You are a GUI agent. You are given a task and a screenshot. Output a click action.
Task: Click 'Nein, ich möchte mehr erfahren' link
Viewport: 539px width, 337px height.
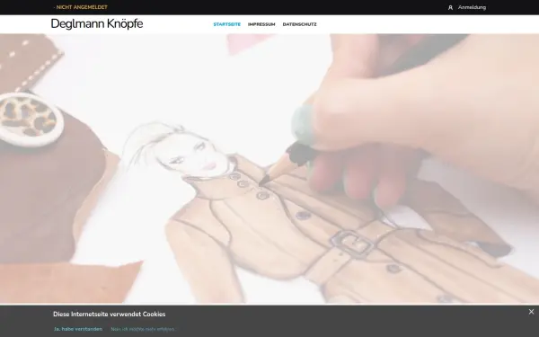pyautogui.click(x=143, y=329)
